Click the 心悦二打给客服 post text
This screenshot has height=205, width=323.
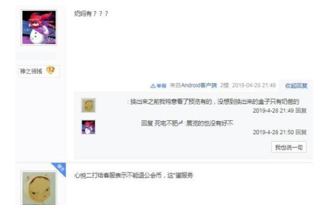tap(134, 175)
